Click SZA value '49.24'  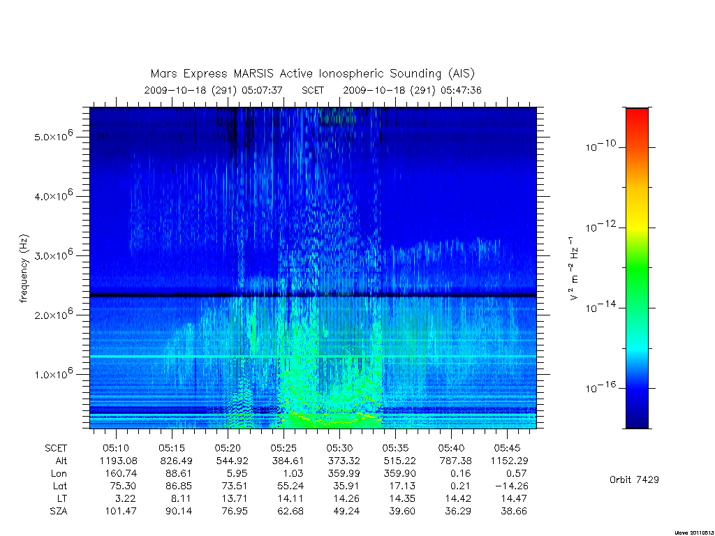pyautogui.click(x=346, y=512)
